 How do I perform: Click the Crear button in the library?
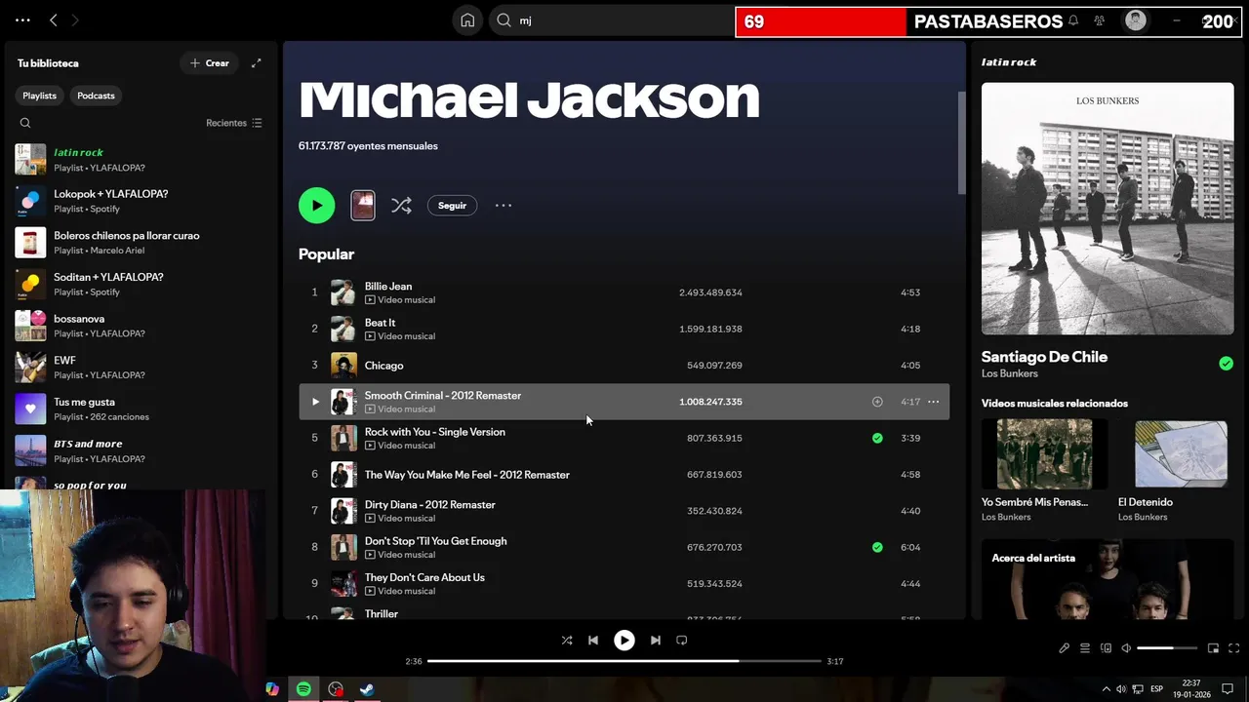click(x=210, y=63)
